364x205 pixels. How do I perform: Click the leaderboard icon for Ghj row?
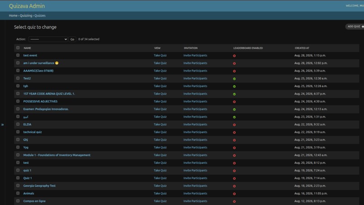234,140
